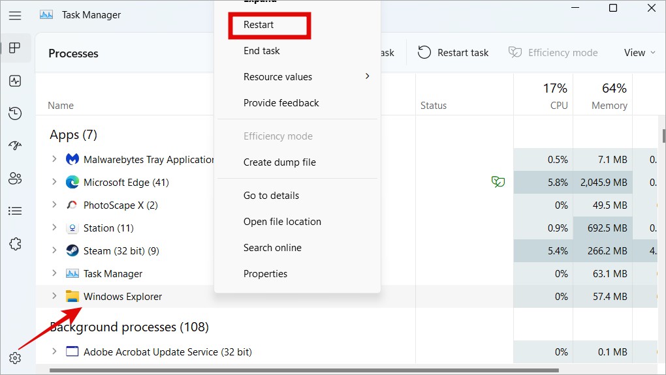This screenshot has height=375, width=666.
Task: Toggle the hamburger navigation menu
Action: point(15,15)
